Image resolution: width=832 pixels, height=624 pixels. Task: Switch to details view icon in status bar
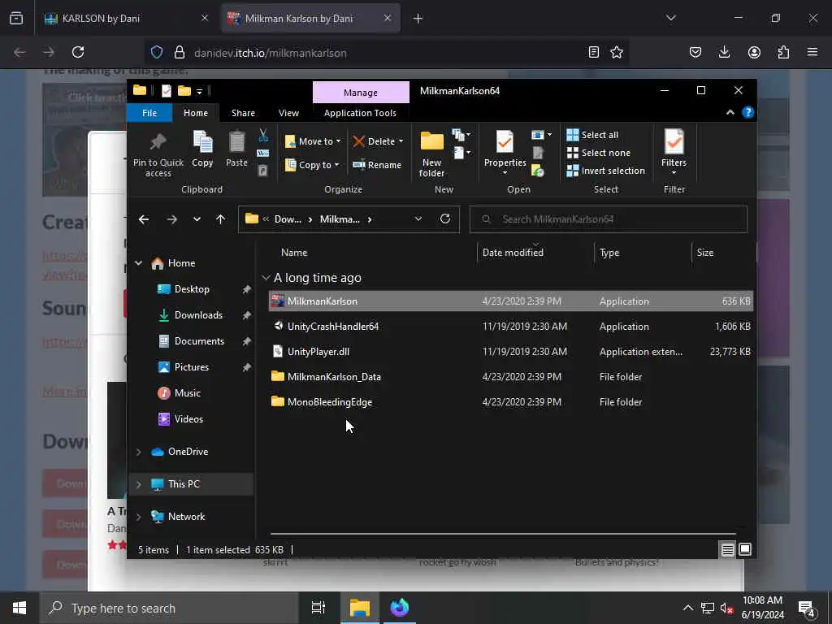pos(727,550)
